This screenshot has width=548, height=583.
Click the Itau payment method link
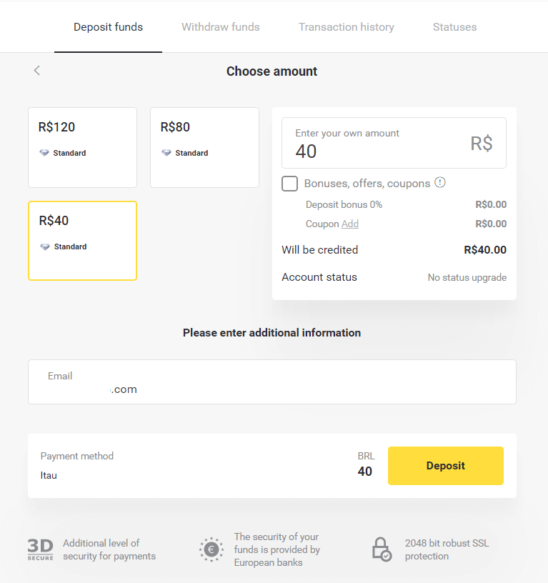coord(49,475)
